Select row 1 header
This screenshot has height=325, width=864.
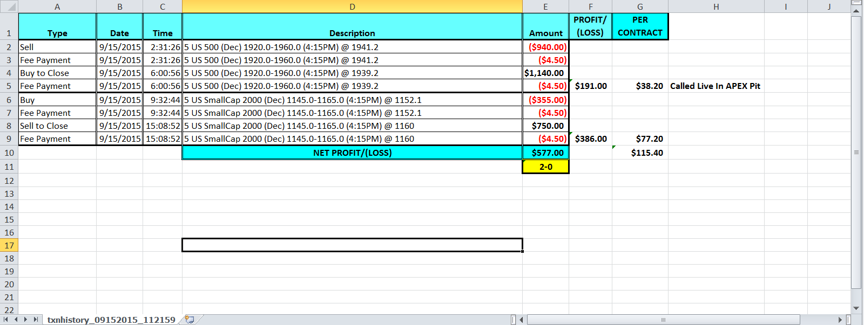point(9,26)
